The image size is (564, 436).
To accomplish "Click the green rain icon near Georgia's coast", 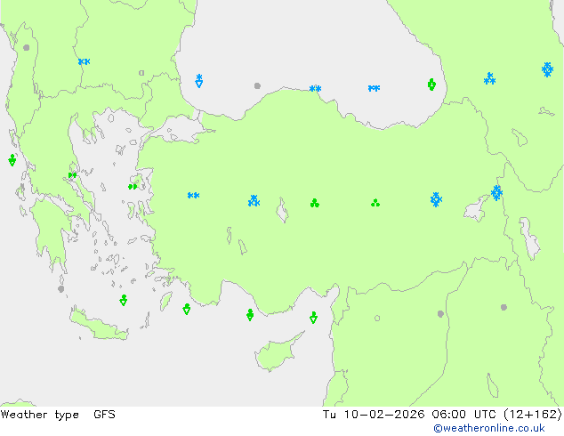I will (432, 85).
